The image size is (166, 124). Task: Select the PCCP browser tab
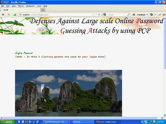(x=20, y=10)
